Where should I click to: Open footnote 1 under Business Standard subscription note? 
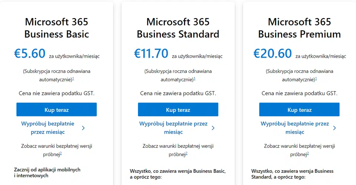click(195, 79)
